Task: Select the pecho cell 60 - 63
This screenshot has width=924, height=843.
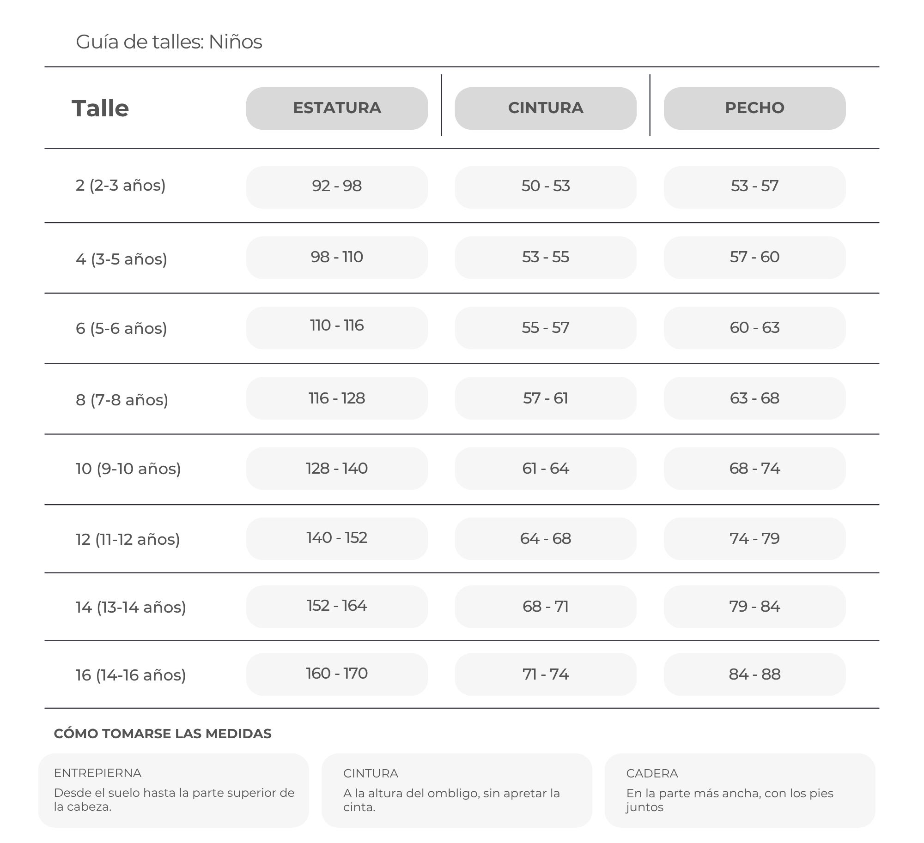Action: pyautogui.click(x=754, y=328)
